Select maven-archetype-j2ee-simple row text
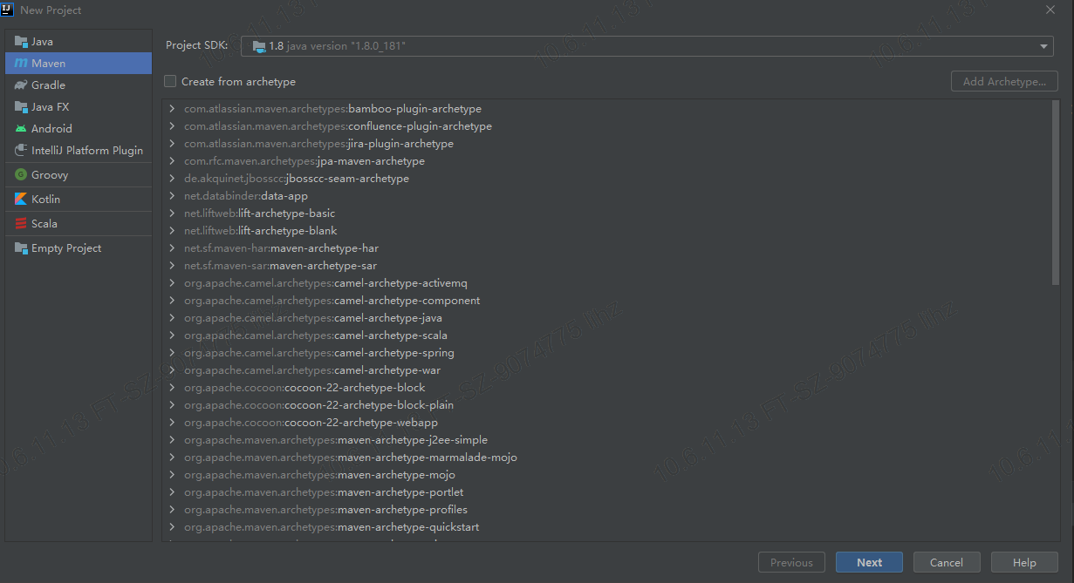 336,440
